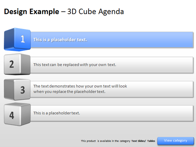The height and width of the screenshot is (147, 196).
Task: Click the gray cube numbered 2
Action: tap(17, 64)
